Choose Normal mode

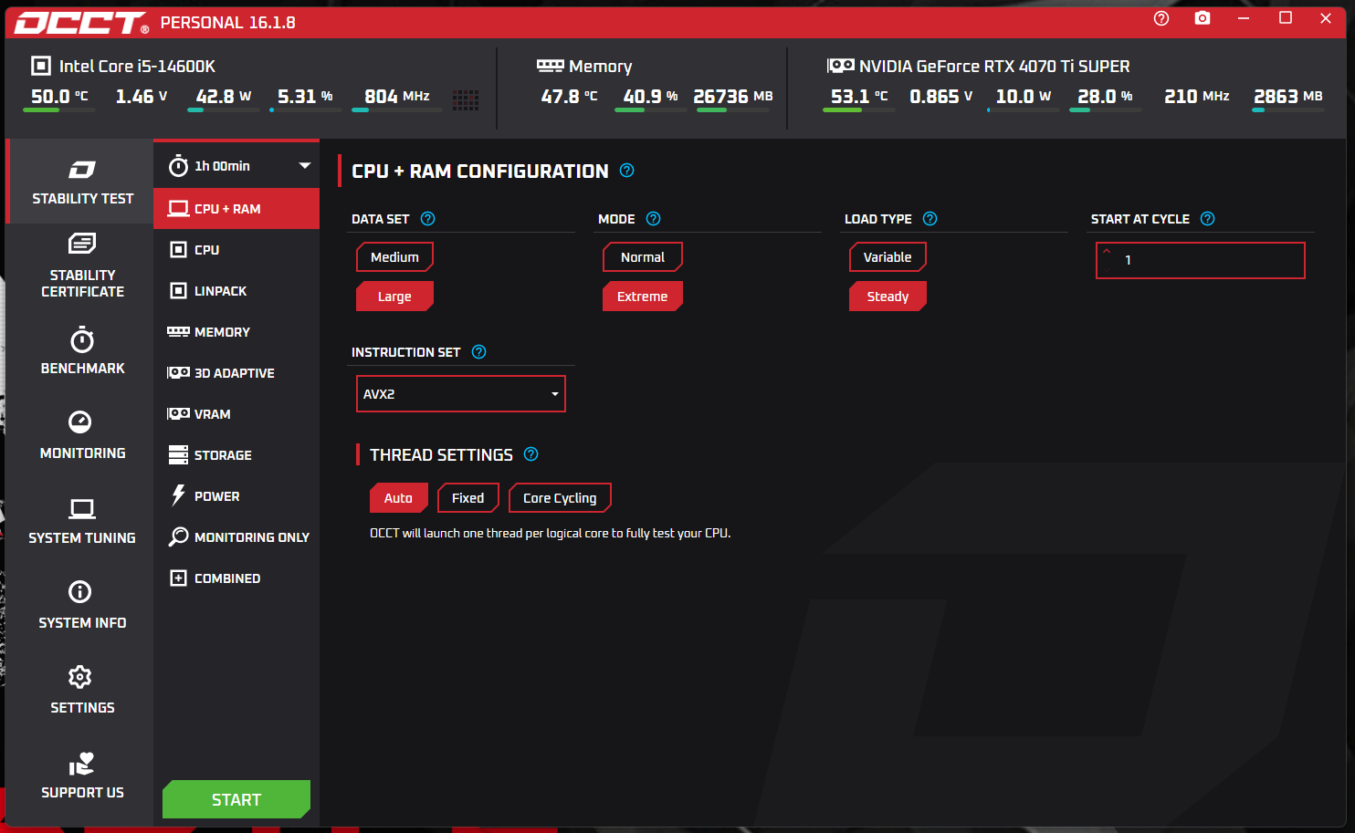point(643,257)
